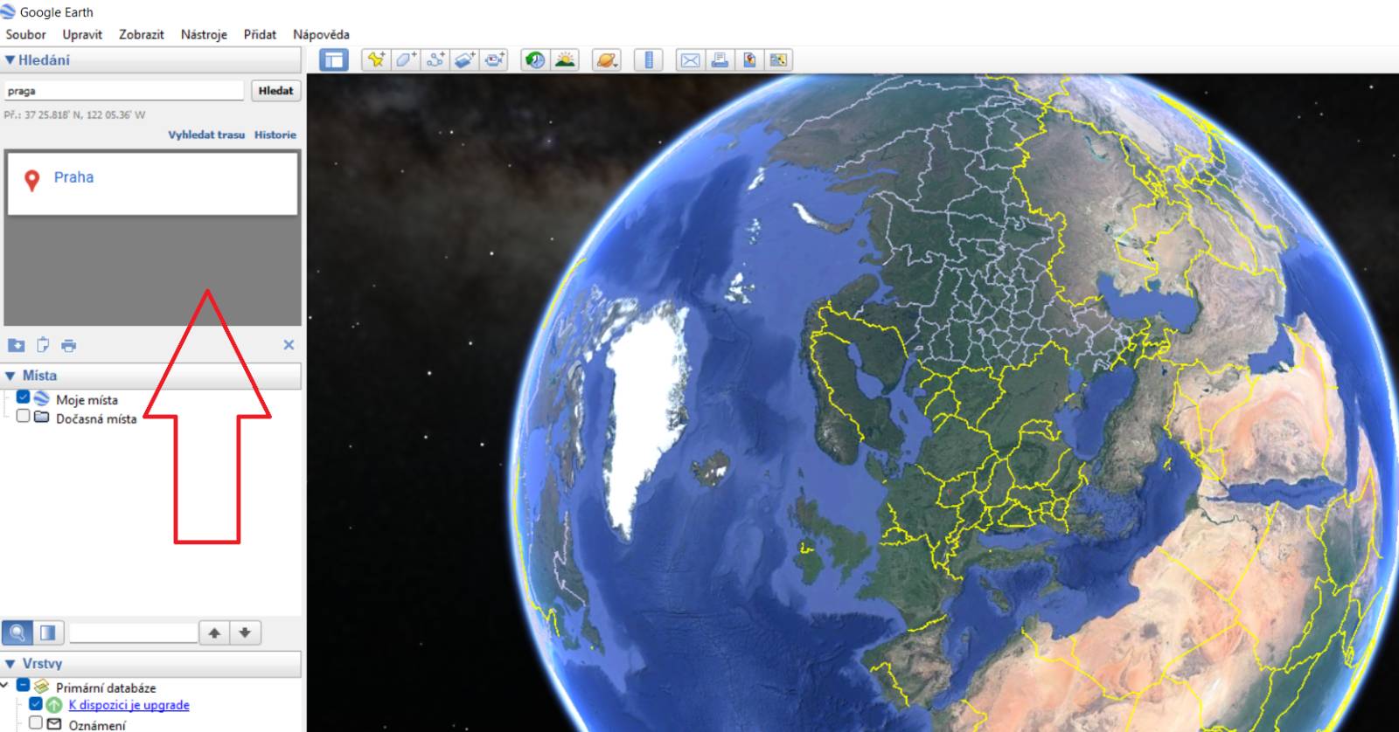This screenshot has width=1399, height=732.
Task: Record a tour with camera icon
Action: coord(495,59)
